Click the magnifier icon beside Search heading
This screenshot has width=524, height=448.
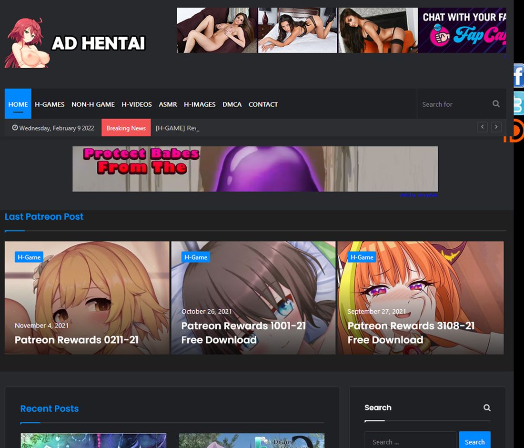(x=487, y=407)
